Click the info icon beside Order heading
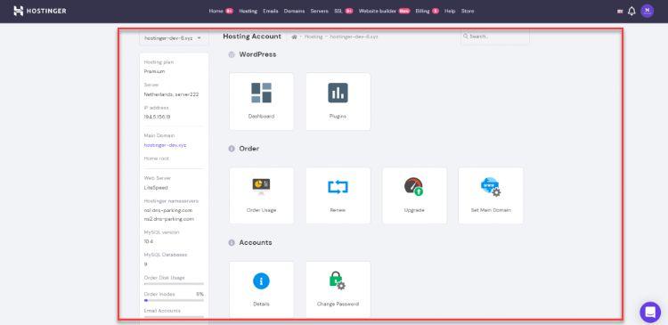The height and width of the screenshot is (325, 668). tap(232, 149)
